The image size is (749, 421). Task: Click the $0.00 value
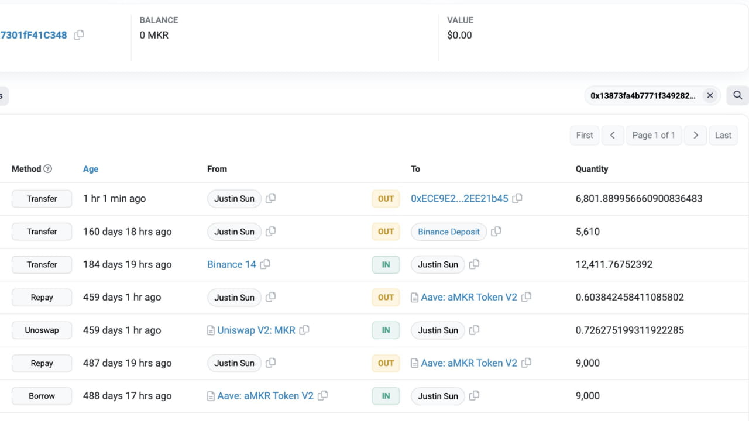[x=459, y=35]
